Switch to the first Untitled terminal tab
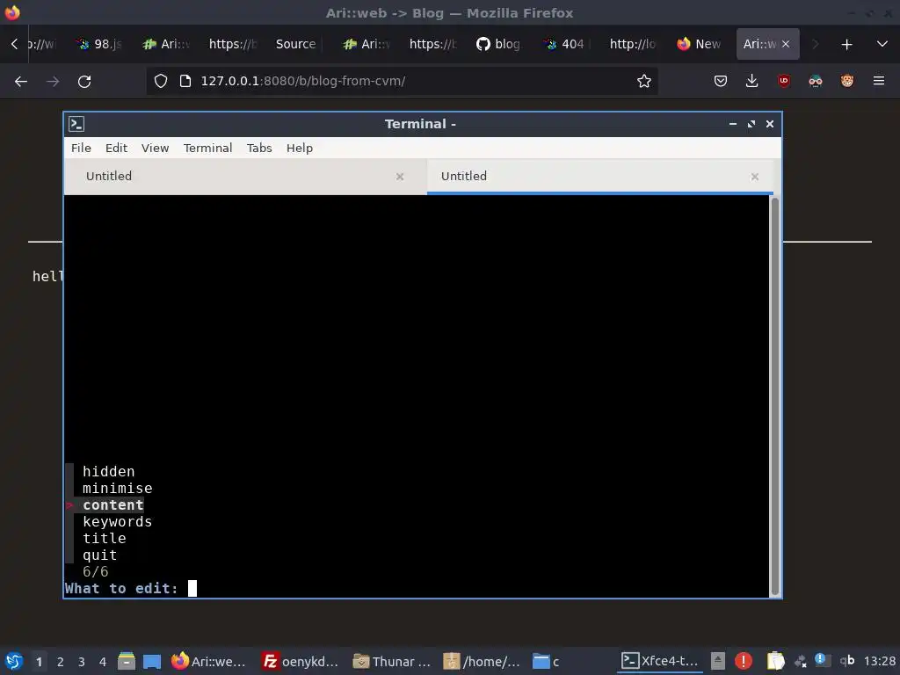The height and width of the screenshot is (675, 900). click(x=245, y=176)
